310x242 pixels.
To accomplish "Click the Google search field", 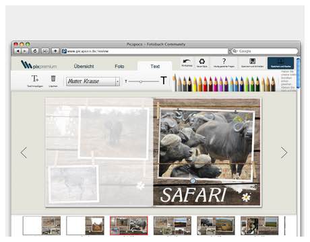I will pos(265,51).
